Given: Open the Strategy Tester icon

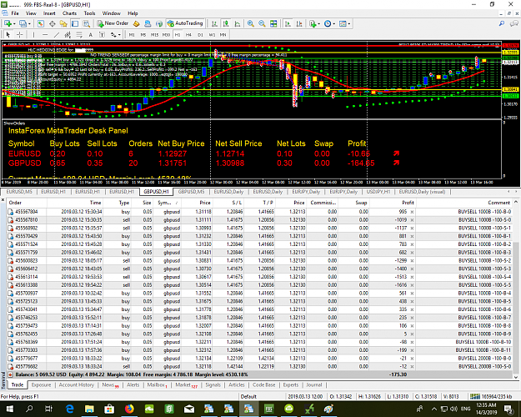Looking at the screenshot, I should click(87, 23).
